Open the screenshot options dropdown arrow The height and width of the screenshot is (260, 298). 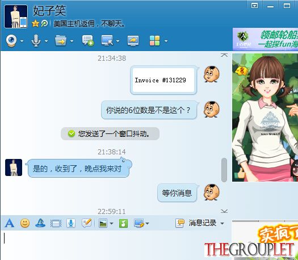(147, 224)
